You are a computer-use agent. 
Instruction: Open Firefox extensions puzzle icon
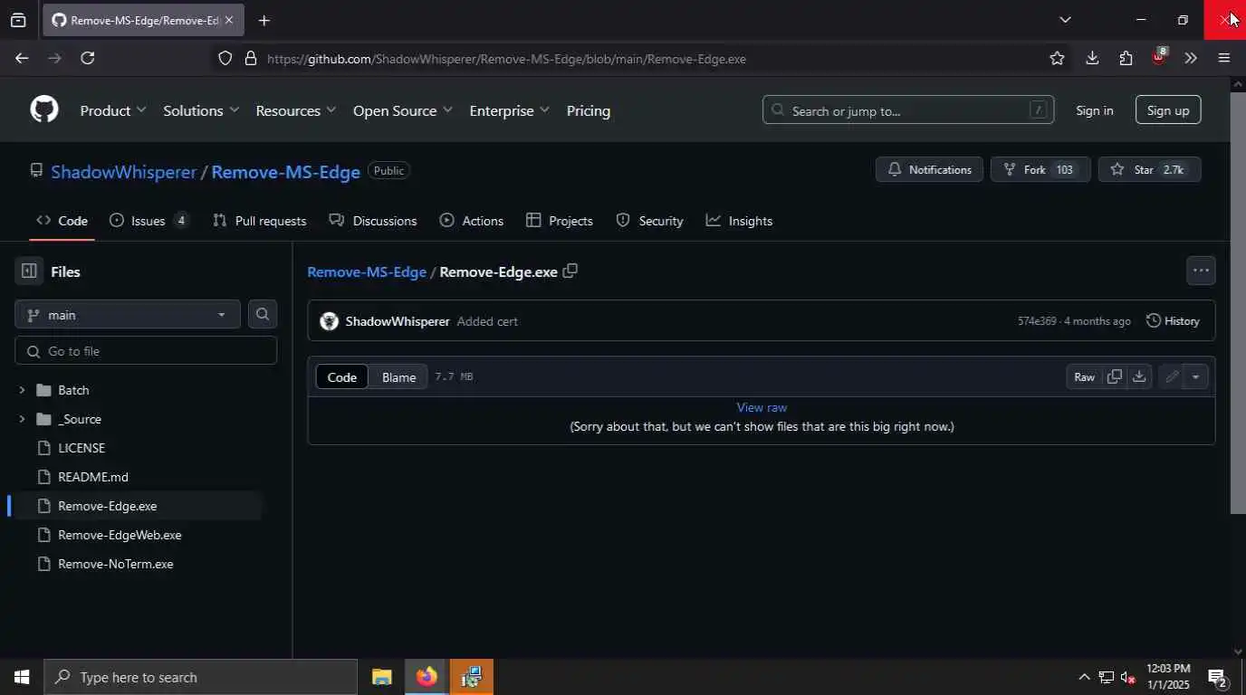point(1126,58)
